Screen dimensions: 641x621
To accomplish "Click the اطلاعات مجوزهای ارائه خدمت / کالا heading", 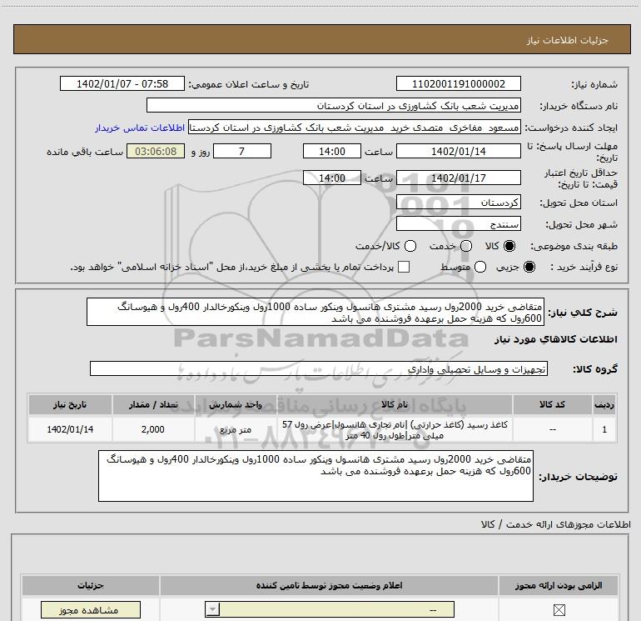I will click(556, 524).
